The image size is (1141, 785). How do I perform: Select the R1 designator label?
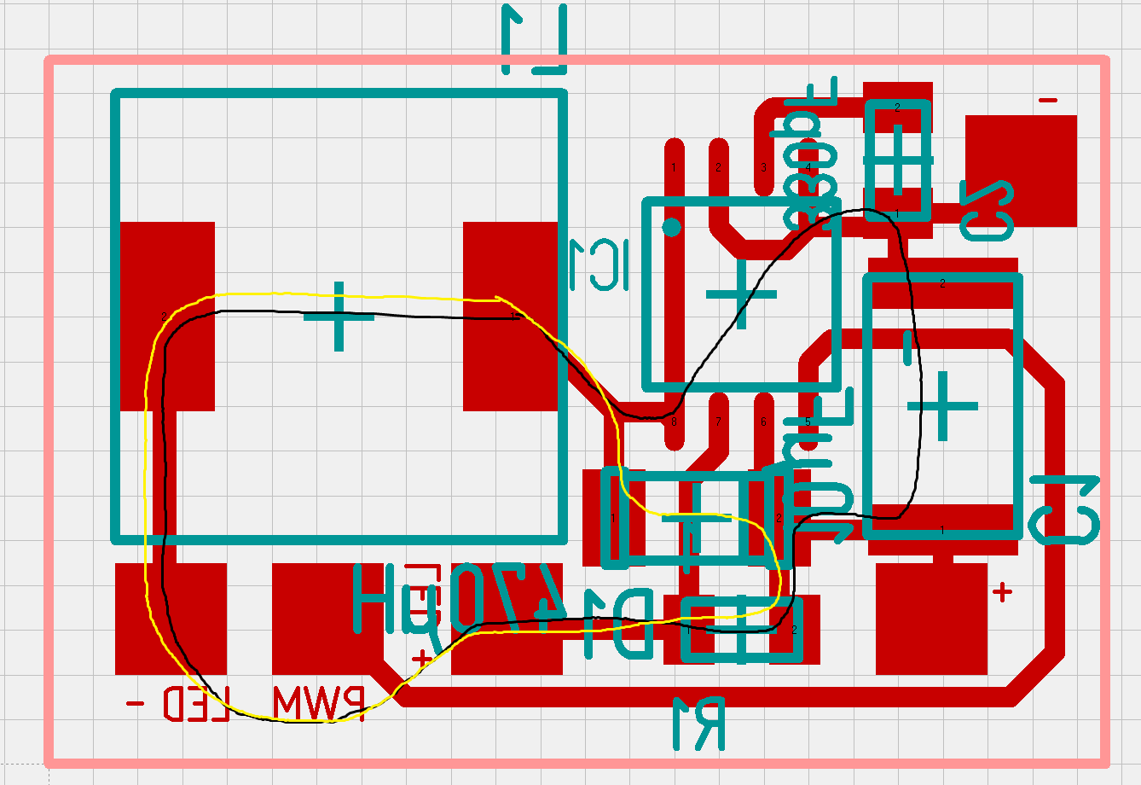(x=698, y=724)
